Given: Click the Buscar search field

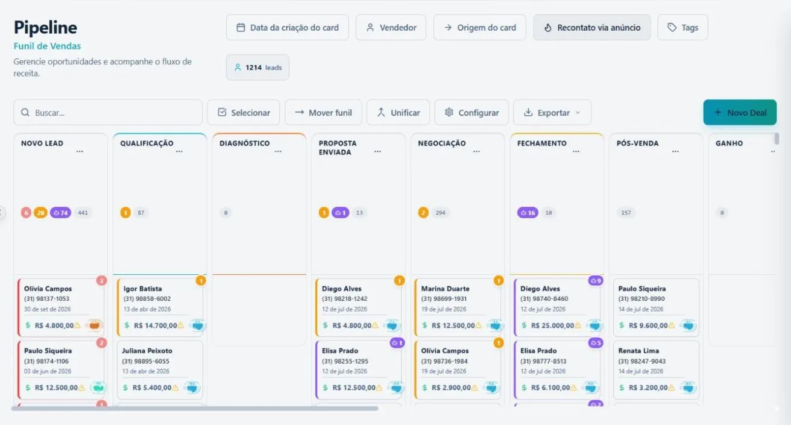Looking at the screenshot, I should [x=108, y=113].
